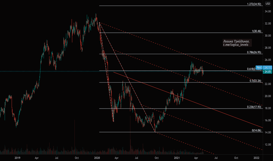The width and height of the screenshot is (273, 161).
Task: Click the 26.00 price scale label
Action: point(268,60)
